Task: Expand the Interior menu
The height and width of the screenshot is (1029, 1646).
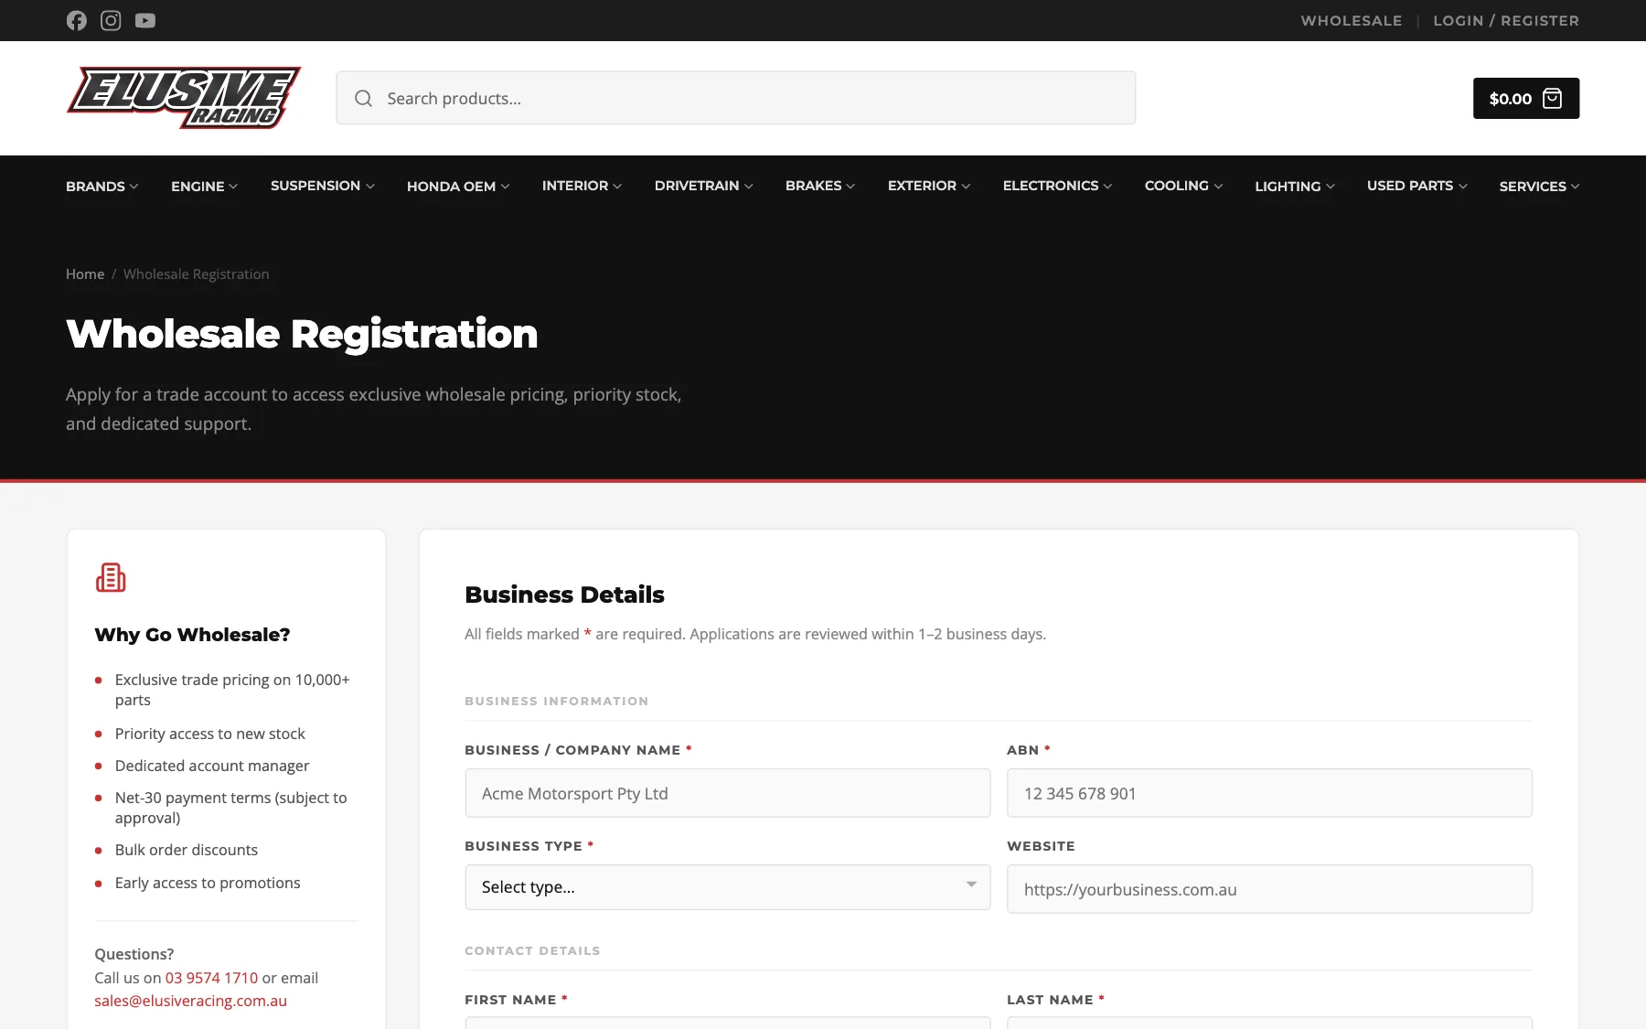Action: 582,186
